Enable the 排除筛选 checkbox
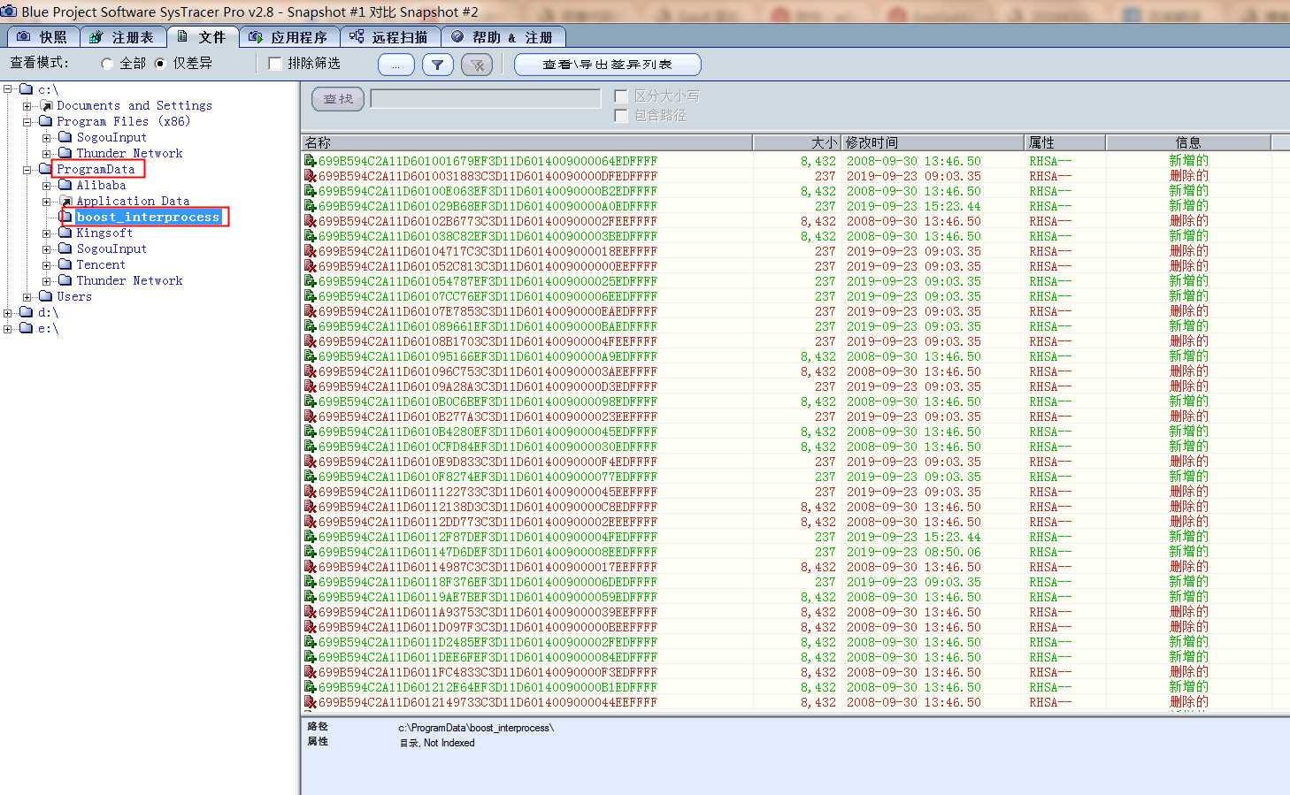The image size is (1290, 795). coord(274,64)
